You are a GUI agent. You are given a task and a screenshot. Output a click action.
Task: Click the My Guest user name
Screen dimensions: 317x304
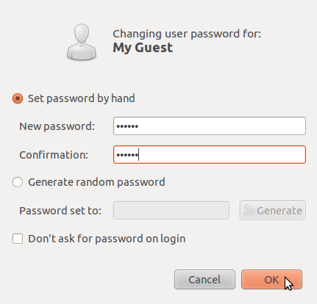click(143, 48)
